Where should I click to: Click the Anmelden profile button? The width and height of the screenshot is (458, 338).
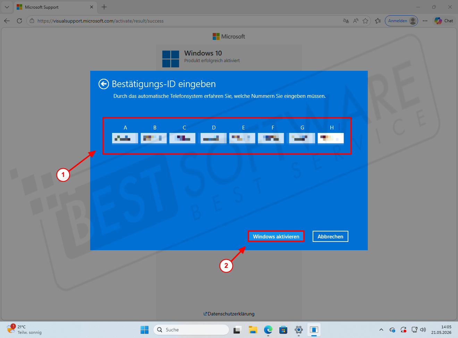[401, 21]
